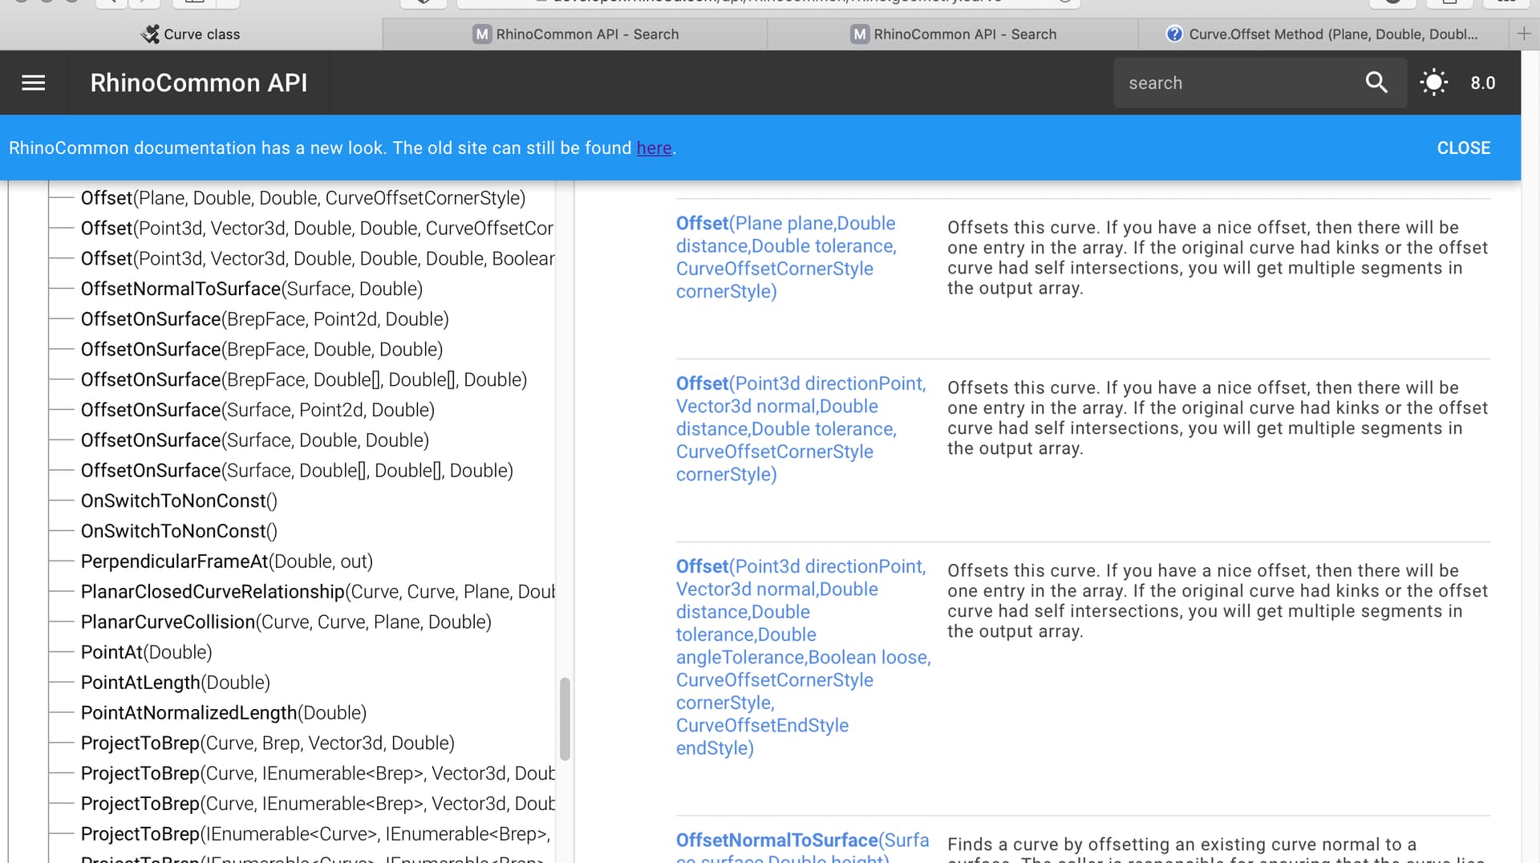The width and height of the screenshot is (1540, 863).
Task: Open a new browser tab with plus
Action: click(x=1524, y=34)
